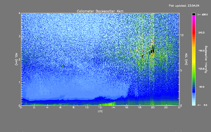The width and height of the screenshot is (211, 132).
Task: Click the '240.0' colorbar value
Action: tap(202, 32)
